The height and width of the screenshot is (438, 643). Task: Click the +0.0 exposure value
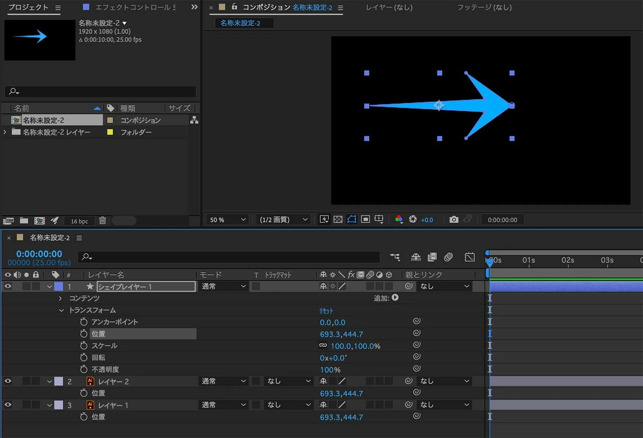point(427,220)
